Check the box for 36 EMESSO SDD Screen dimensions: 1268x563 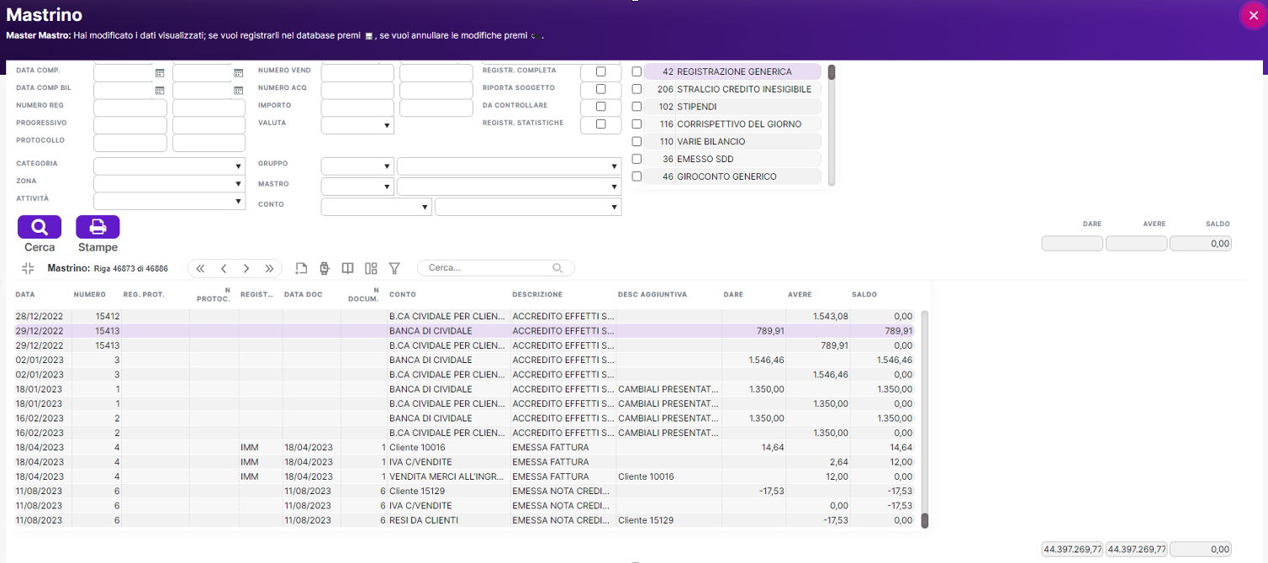tap(637, 159)
